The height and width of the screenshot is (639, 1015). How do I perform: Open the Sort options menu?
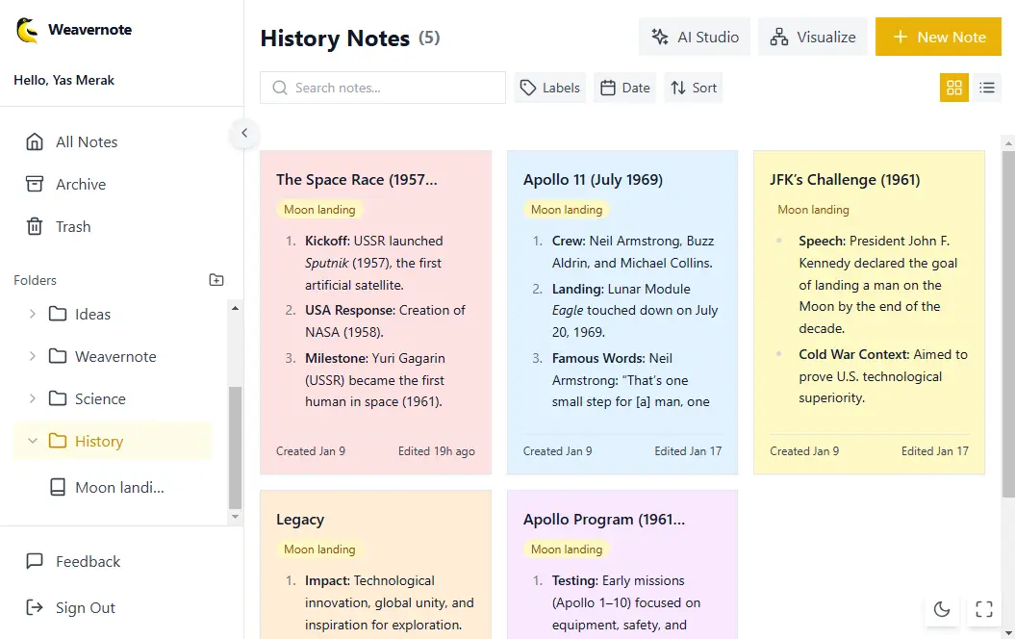coord(693,88)
